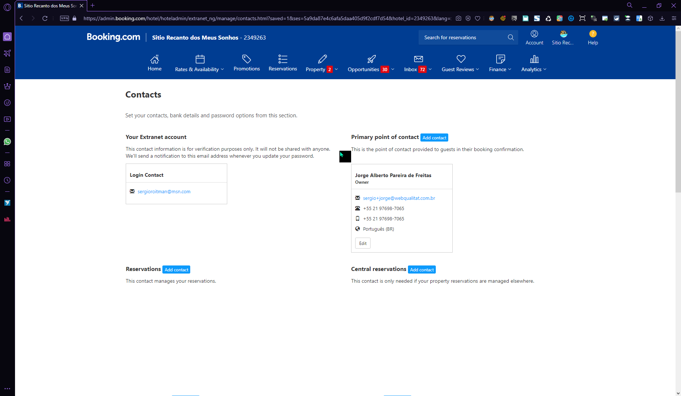Expand the Analytics dropdown menu
The width and height of the screenshot is (681, 396).
click(534, 63)
